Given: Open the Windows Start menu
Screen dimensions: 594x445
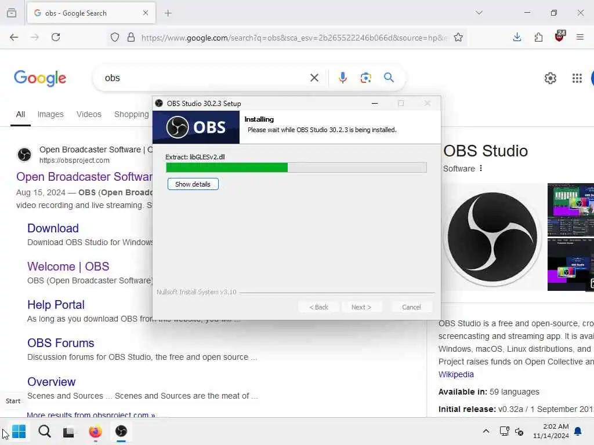Looking at the screenshot, I should click(19, 431).
